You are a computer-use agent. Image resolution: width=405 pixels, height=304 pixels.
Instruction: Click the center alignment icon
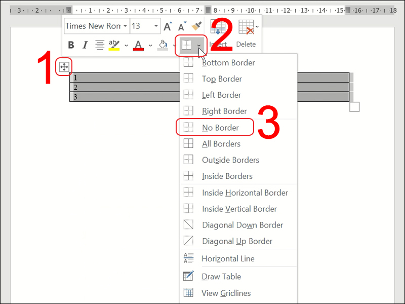tap(100, 45)
